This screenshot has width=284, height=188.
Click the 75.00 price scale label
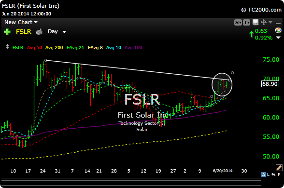pyautogui.click(x=271, y=59)
